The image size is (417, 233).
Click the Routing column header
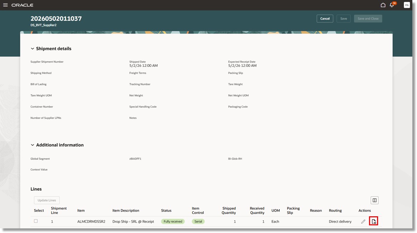point(335,211)
